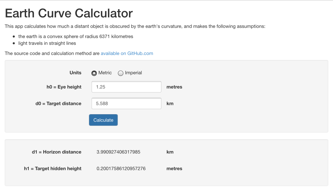
Task: Click the 'convex sphere of radius 6371' bullet
Action: [76, 37]
